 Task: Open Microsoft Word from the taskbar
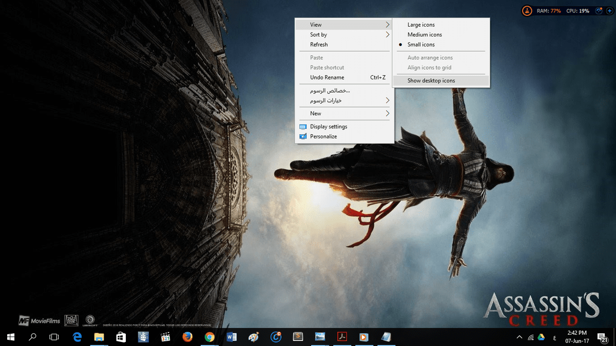pos(232,337)
